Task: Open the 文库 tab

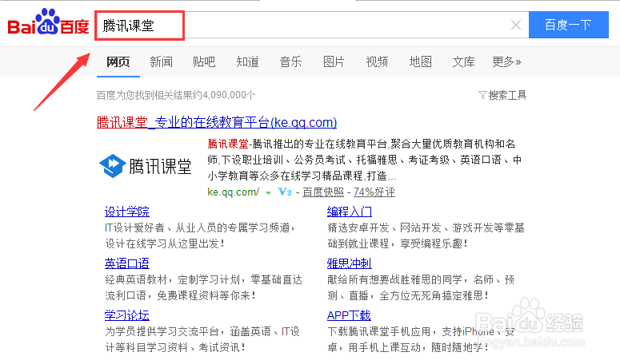Action: pos(463,62)
